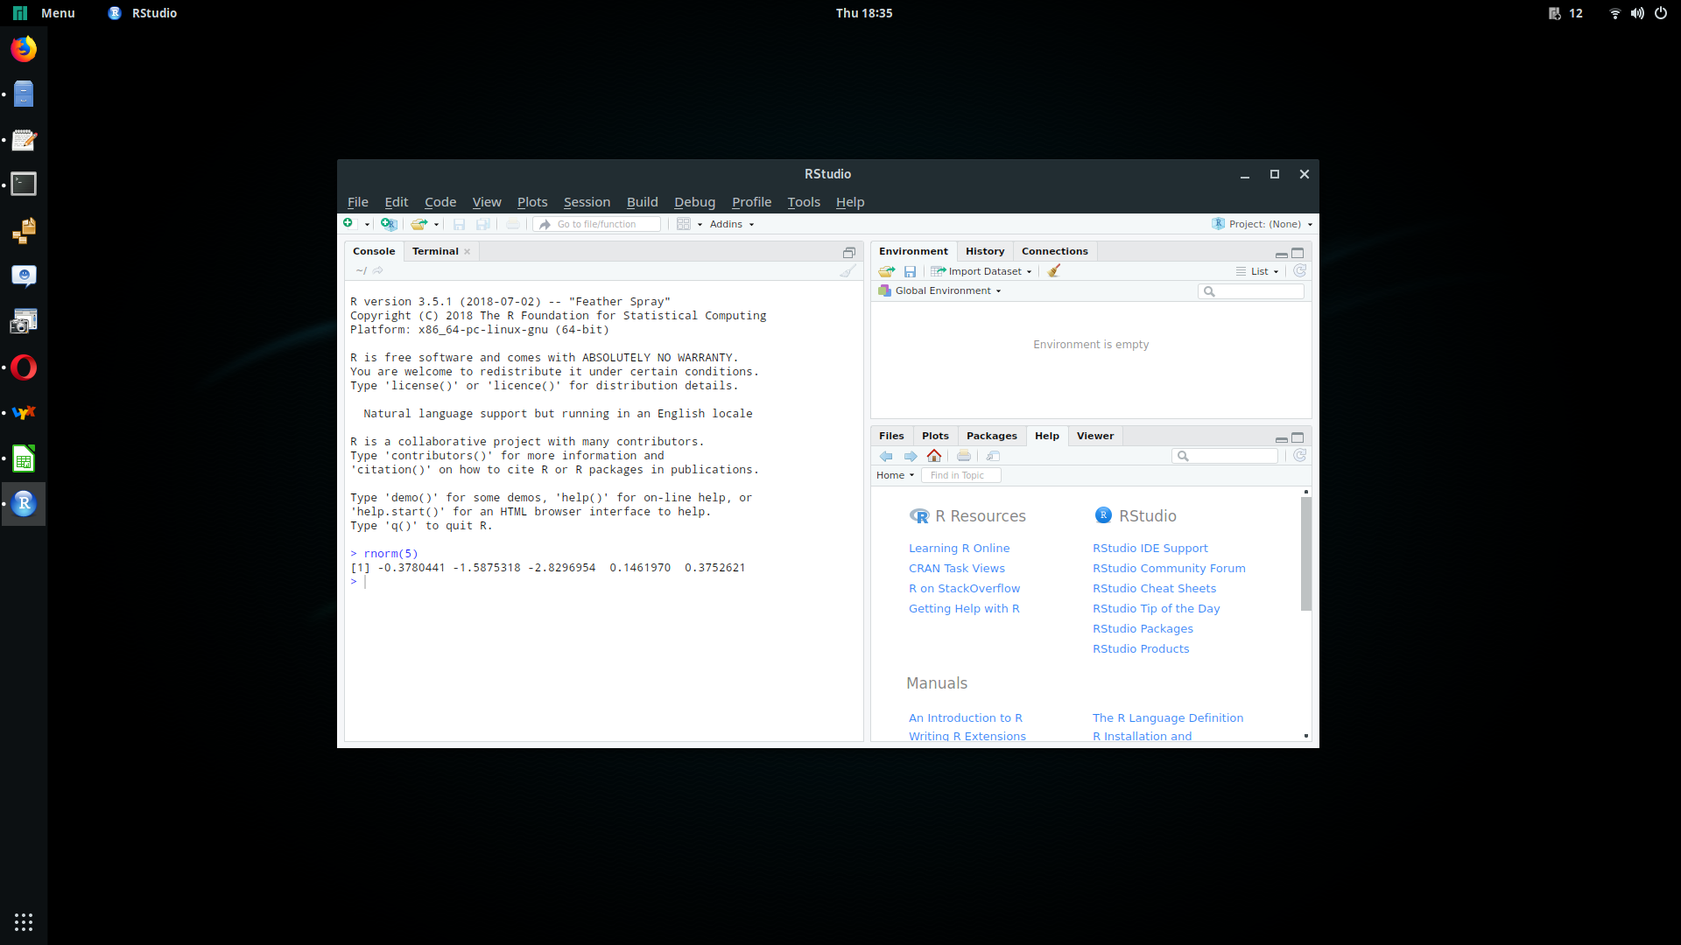Open the Addins dropdown
The image size is (1681, 945).
point(732,225)
